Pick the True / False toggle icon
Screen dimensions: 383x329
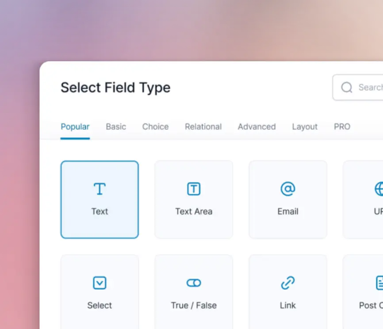[x=194, y=283]
